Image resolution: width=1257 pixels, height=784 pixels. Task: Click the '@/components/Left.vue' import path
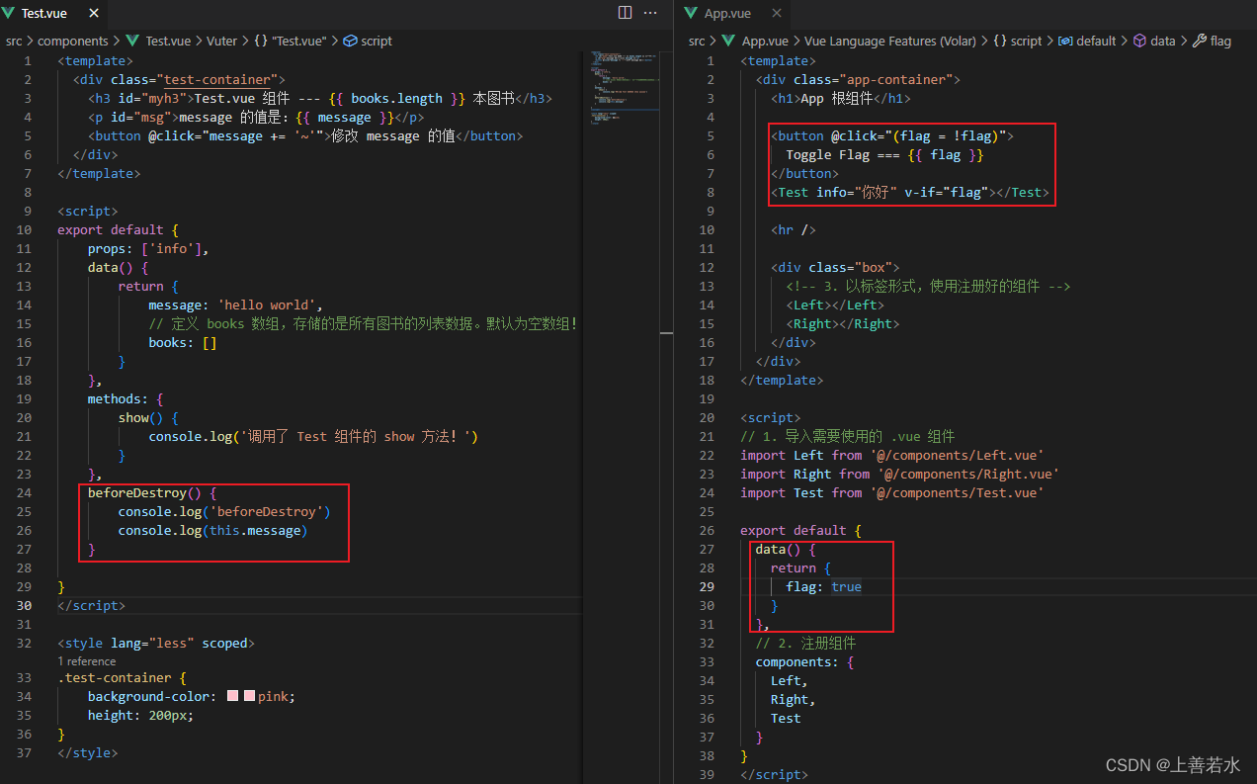(957, 455)
